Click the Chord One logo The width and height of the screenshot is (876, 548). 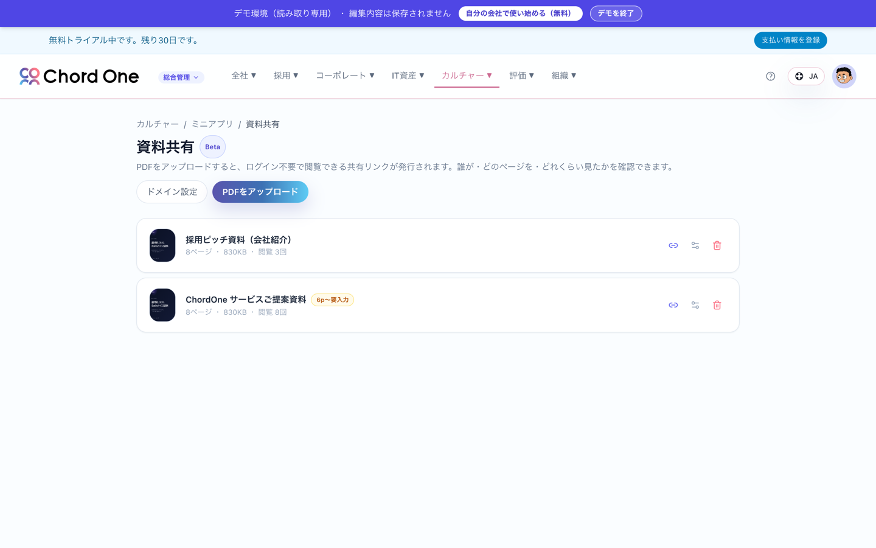[x=79, y=76]
